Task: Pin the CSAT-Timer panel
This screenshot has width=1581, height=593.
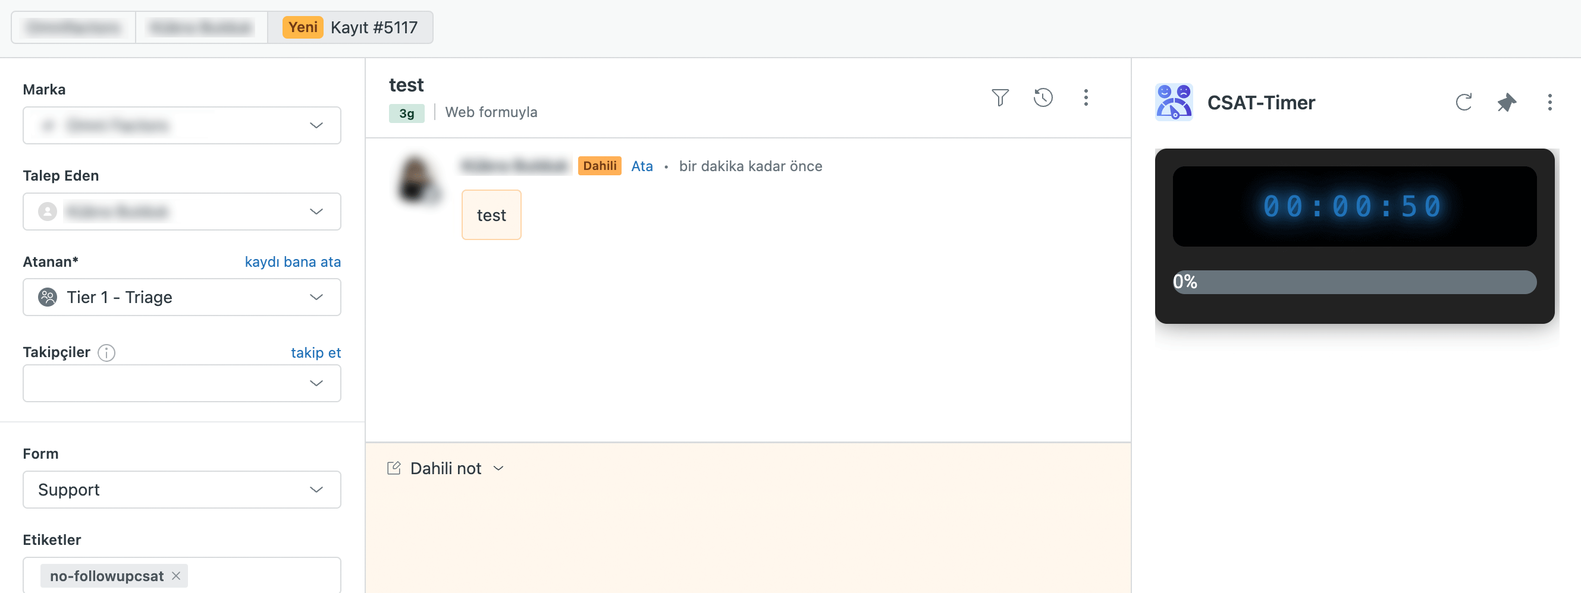Action: [x=1507, y=102]
